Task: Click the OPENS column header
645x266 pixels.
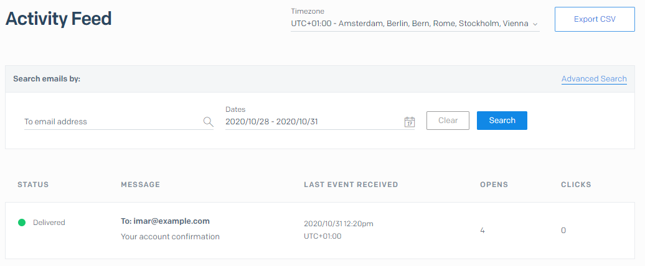Action: [x=494, y=185]
